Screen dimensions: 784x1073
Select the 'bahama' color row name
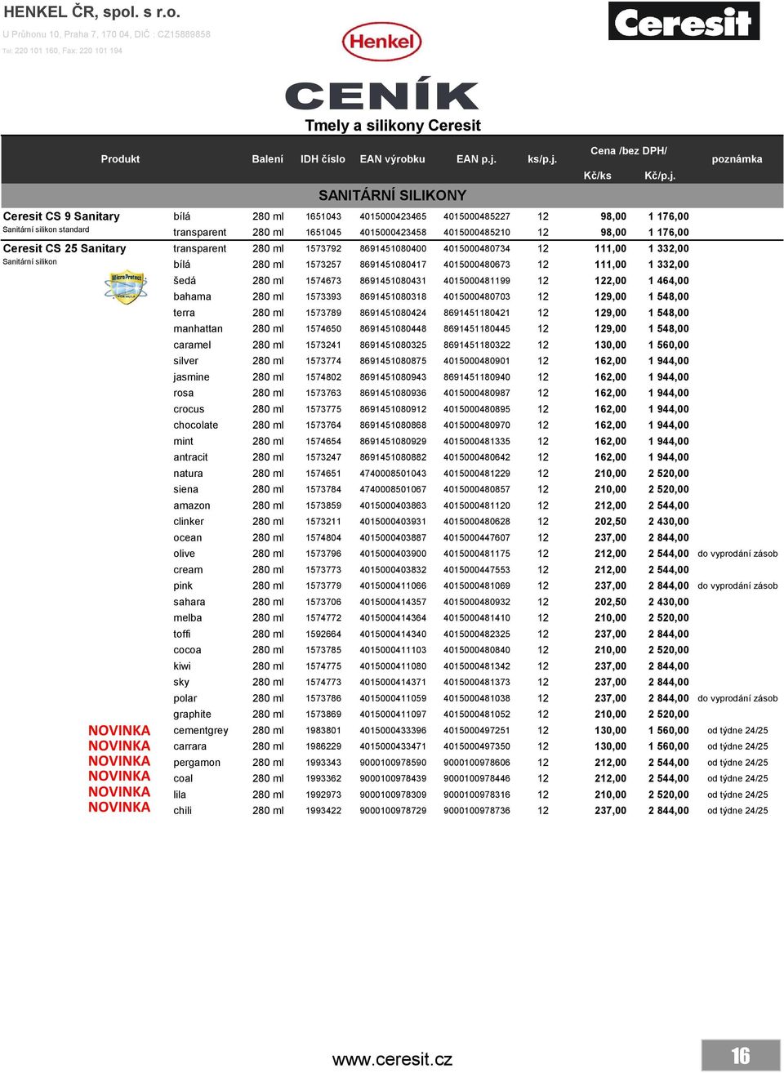(192, 296)
